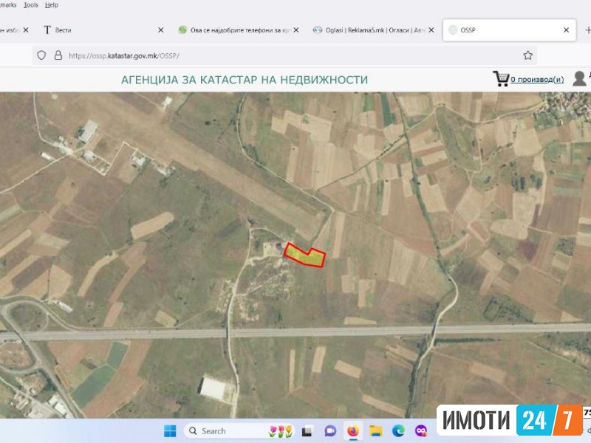Image resolution: width=591 pixels, height=443 pixels.
Task: Open the chat icon in the taskbar
Action: click(x=329, y=430)
